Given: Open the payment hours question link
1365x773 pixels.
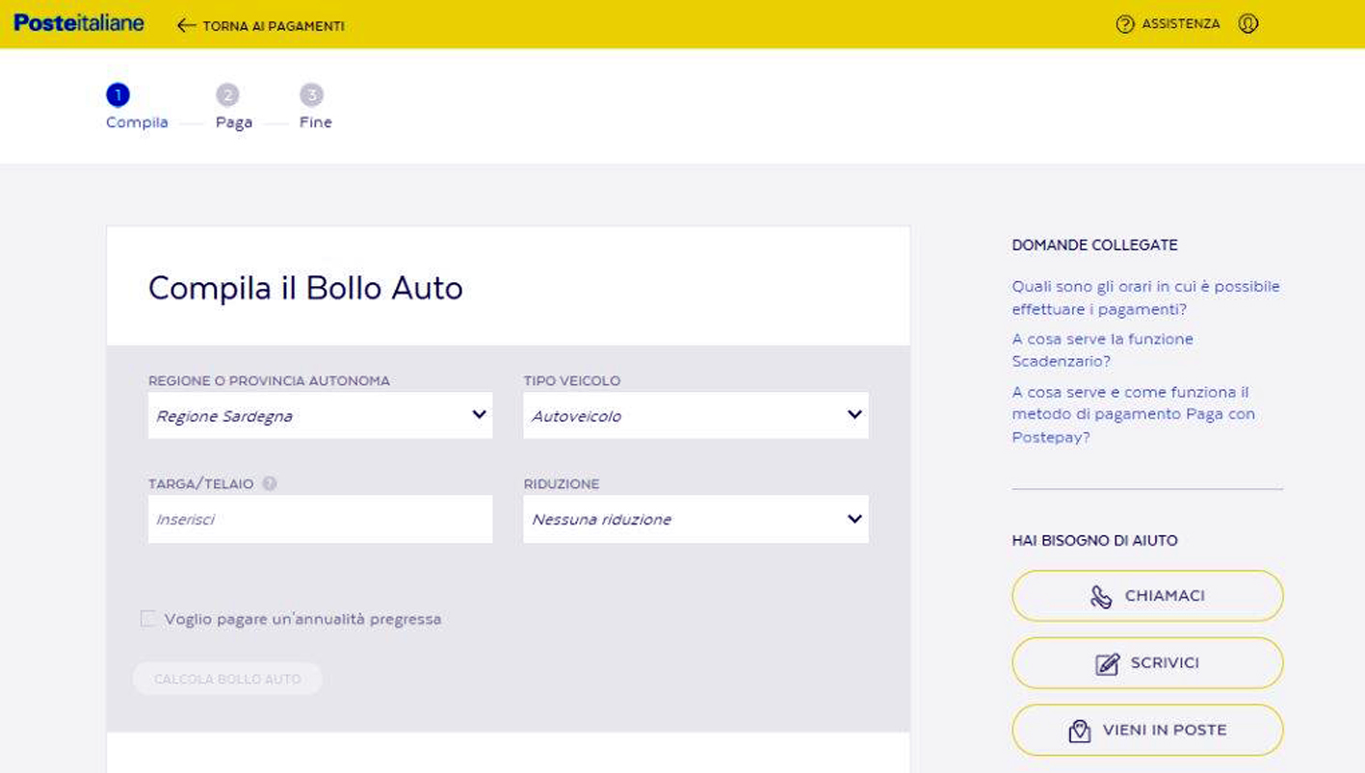Looking at the screenshot, I should (1144, 298).
